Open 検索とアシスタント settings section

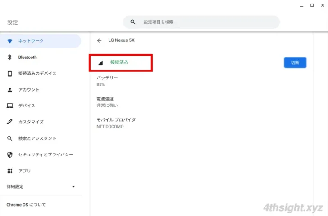(x=41, y=138)
